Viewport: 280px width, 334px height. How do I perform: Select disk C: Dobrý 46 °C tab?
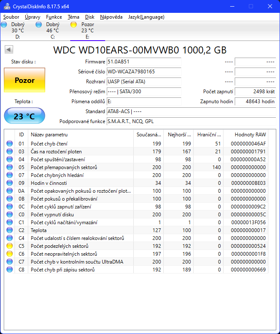(52, 31)
